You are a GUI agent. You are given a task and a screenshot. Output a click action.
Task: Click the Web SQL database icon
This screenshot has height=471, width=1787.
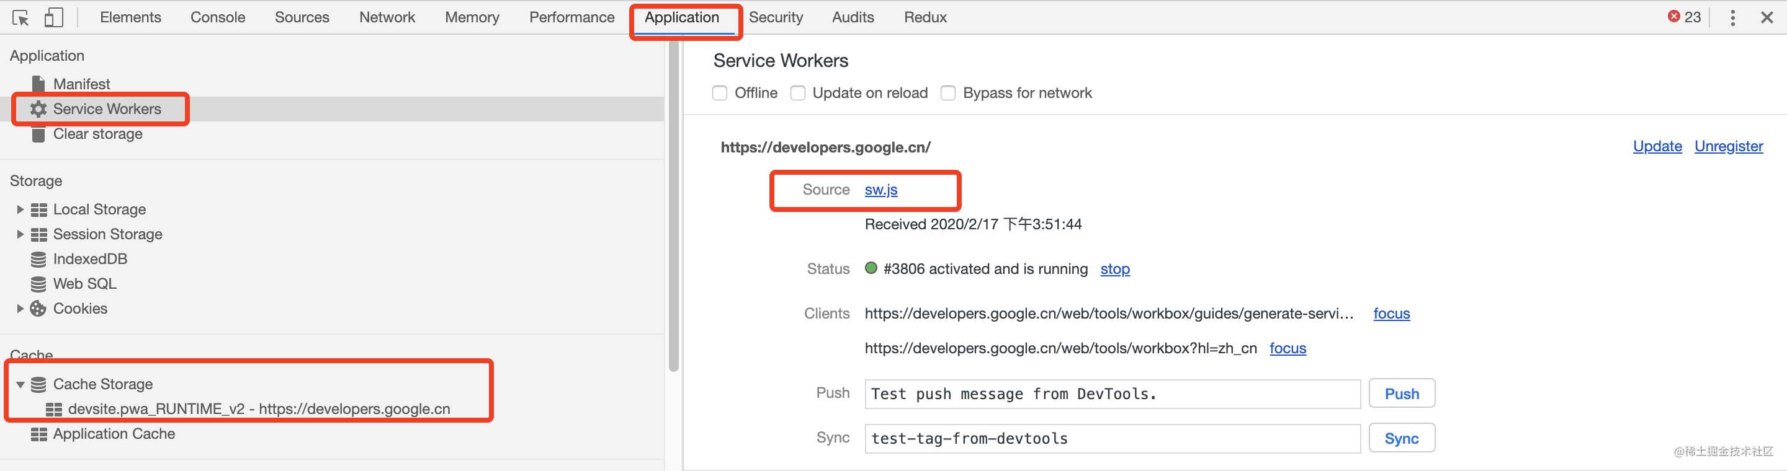coord(39,284)
